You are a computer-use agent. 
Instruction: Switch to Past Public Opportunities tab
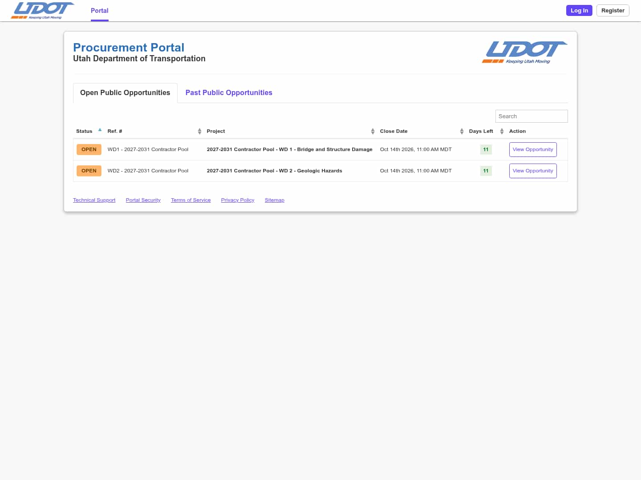[229, 93]
